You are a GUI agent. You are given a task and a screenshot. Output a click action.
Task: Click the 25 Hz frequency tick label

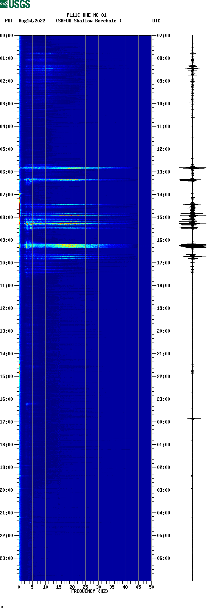coord(85,587)
